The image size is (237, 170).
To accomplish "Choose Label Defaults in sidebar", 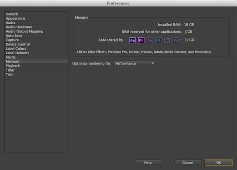I will click(36, 53).
